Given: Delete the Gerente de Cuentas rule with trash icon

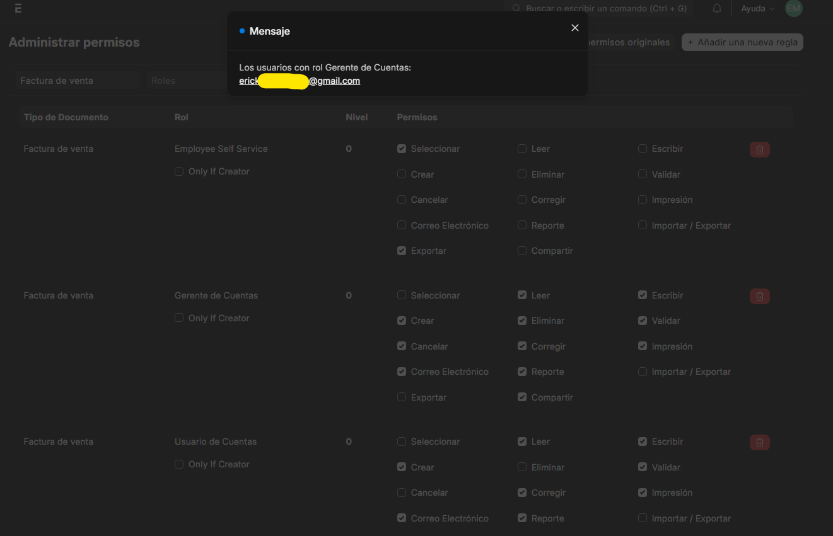Looking at the screenshot, I should click(759, 296).
